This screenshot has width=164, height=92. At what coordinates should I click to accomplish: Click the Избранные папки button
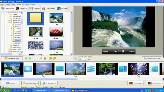coord(12,58)
